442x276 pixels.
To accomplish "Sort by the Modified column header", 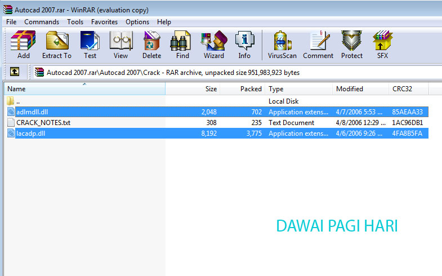I will coord(360,89).
